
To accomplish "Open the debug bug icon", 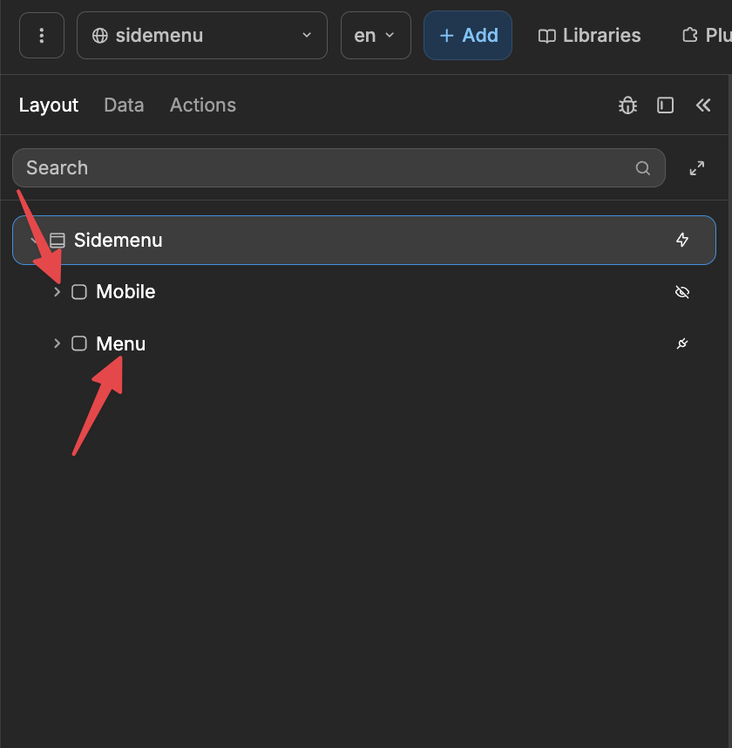I will point(627,105).
